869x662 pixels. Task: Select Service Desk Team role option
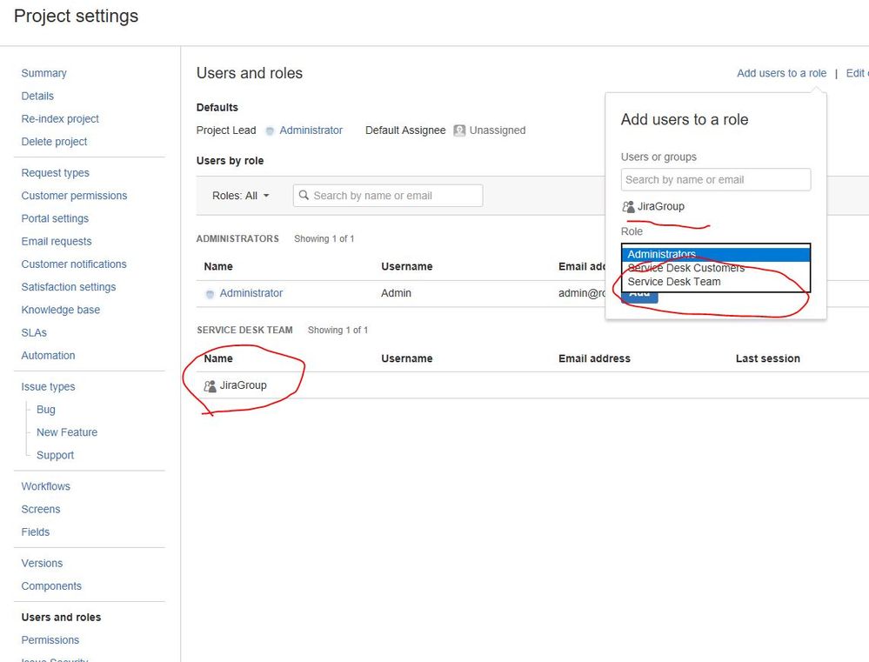(x=716, y=282)
